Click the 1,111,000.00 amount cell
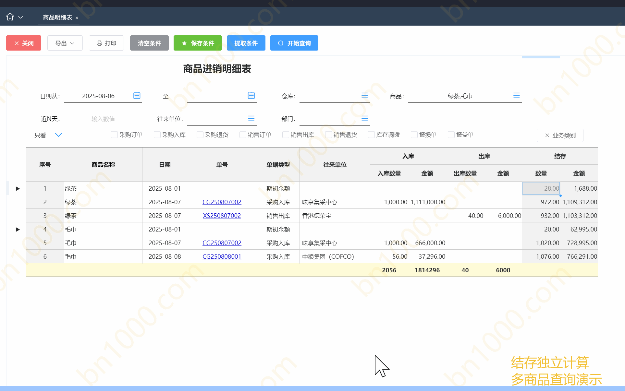Image resolution: width=625 pixels, height=391 pixels. 427,202
